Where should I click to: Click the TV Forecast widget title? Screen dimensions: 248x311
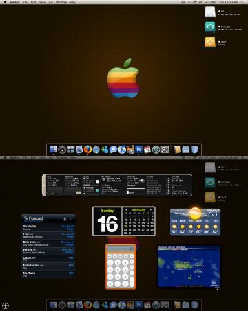[x=34, y=218]
